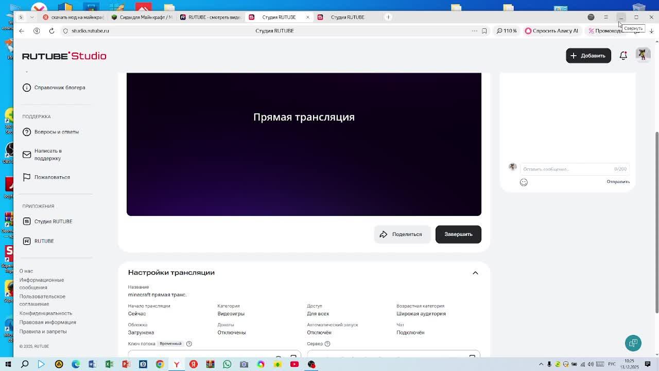
Task: Collapse the Настройки трансляции section
Action: [475, 273]
